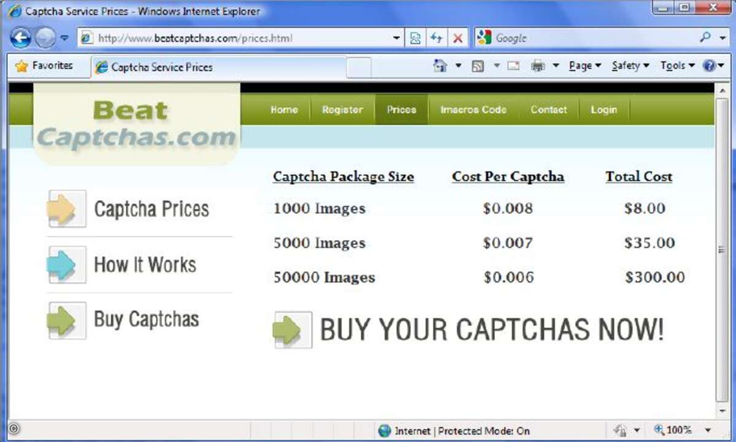Click the $8.00 total cost
736x442 pixels.
(645, 209)
